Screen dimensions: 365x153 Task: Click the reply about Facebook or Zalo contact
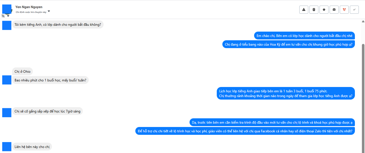245,131
